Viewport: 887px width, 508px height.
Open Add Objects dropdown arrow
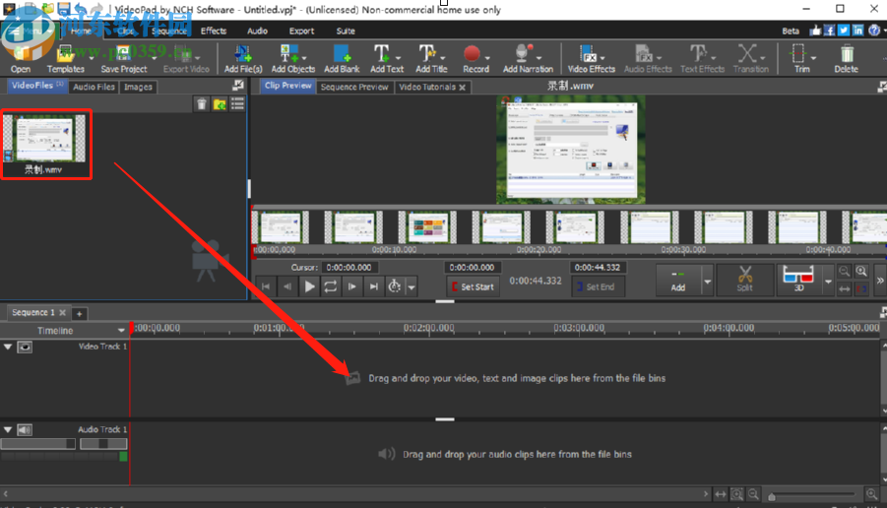304,58
